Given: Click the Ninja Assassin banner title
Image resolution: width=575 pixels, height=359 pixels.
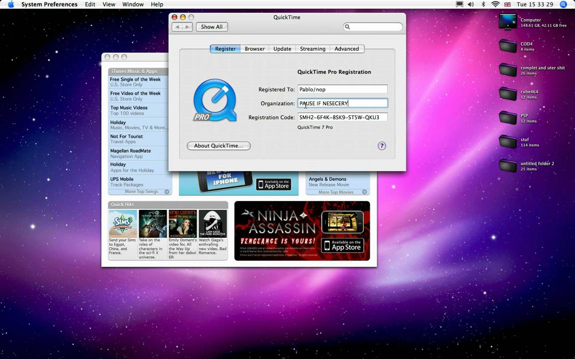Looking at the screenshot, I should coord(282,222).
